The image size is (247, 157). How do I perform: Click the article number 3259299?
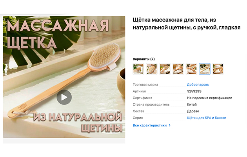[194, 91]
